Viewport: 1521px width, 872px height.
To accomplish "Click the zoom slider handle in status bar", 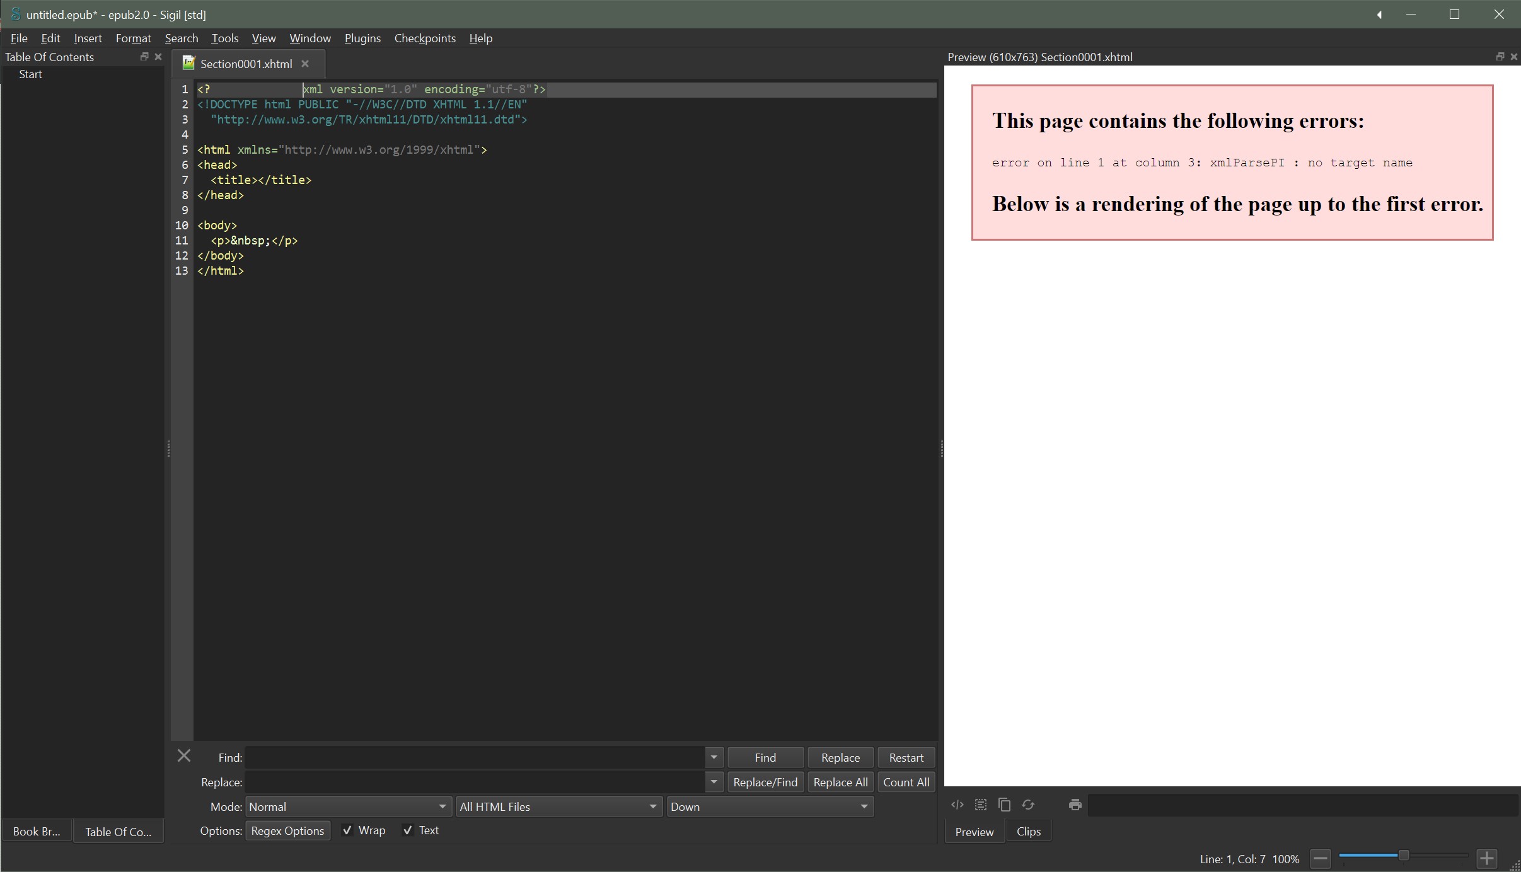I will click(1403, 855).
